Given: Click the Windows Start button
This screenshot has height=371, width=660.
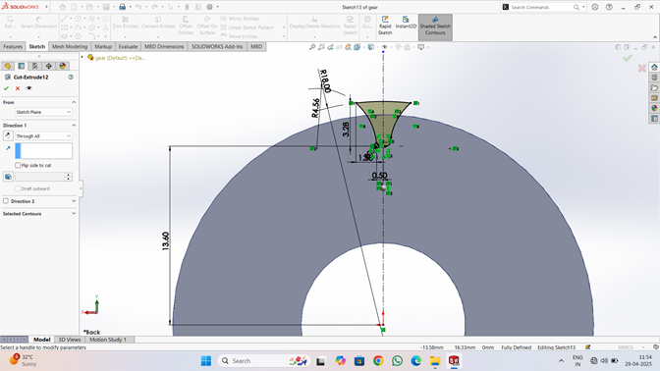Looking at the screenshot, I should coord(206,361).
